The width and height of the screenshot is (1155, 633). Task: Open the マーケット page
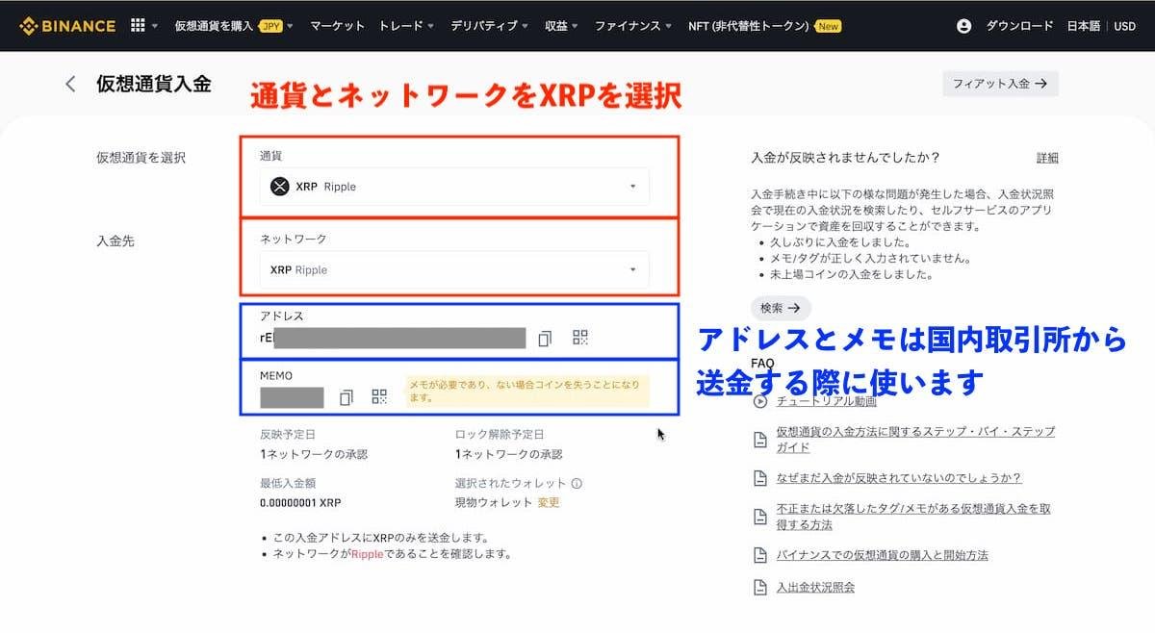(x=337, y=26)
